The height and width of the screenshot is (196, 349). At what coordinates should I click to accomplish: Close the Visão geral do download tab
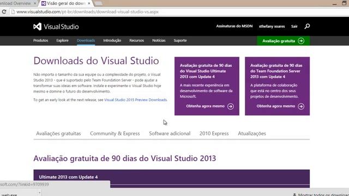(x=89, y=3)
